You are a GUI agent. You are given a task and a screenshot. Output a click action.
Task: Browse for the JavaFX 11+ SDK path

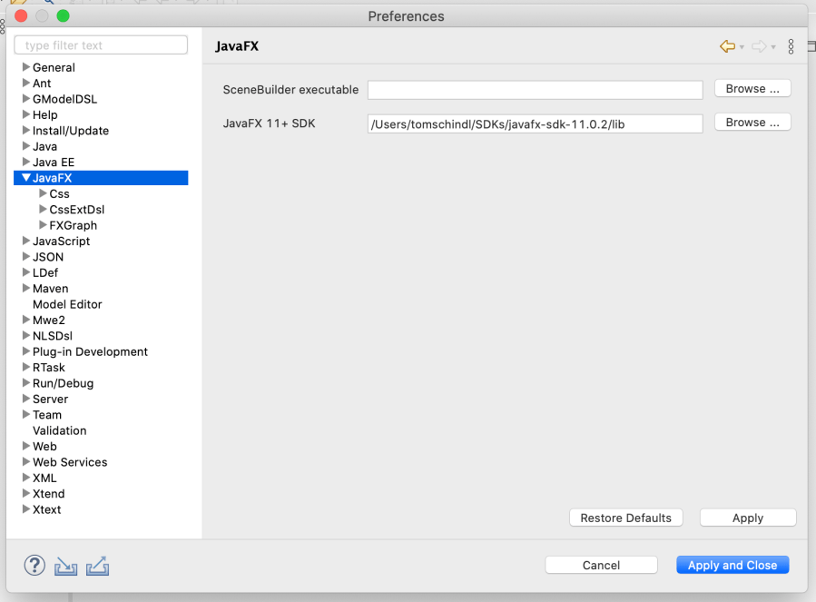click(752, 123)
